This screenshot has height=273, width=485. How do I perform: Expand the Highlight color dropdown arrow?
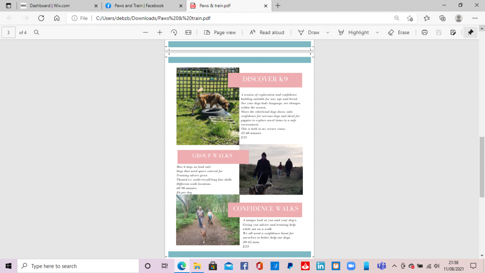coord(377,32)
